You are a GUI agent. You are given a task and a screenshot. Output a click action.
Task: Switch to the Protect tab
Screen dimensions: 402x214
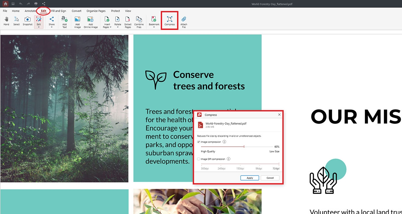tap(116, 11)
